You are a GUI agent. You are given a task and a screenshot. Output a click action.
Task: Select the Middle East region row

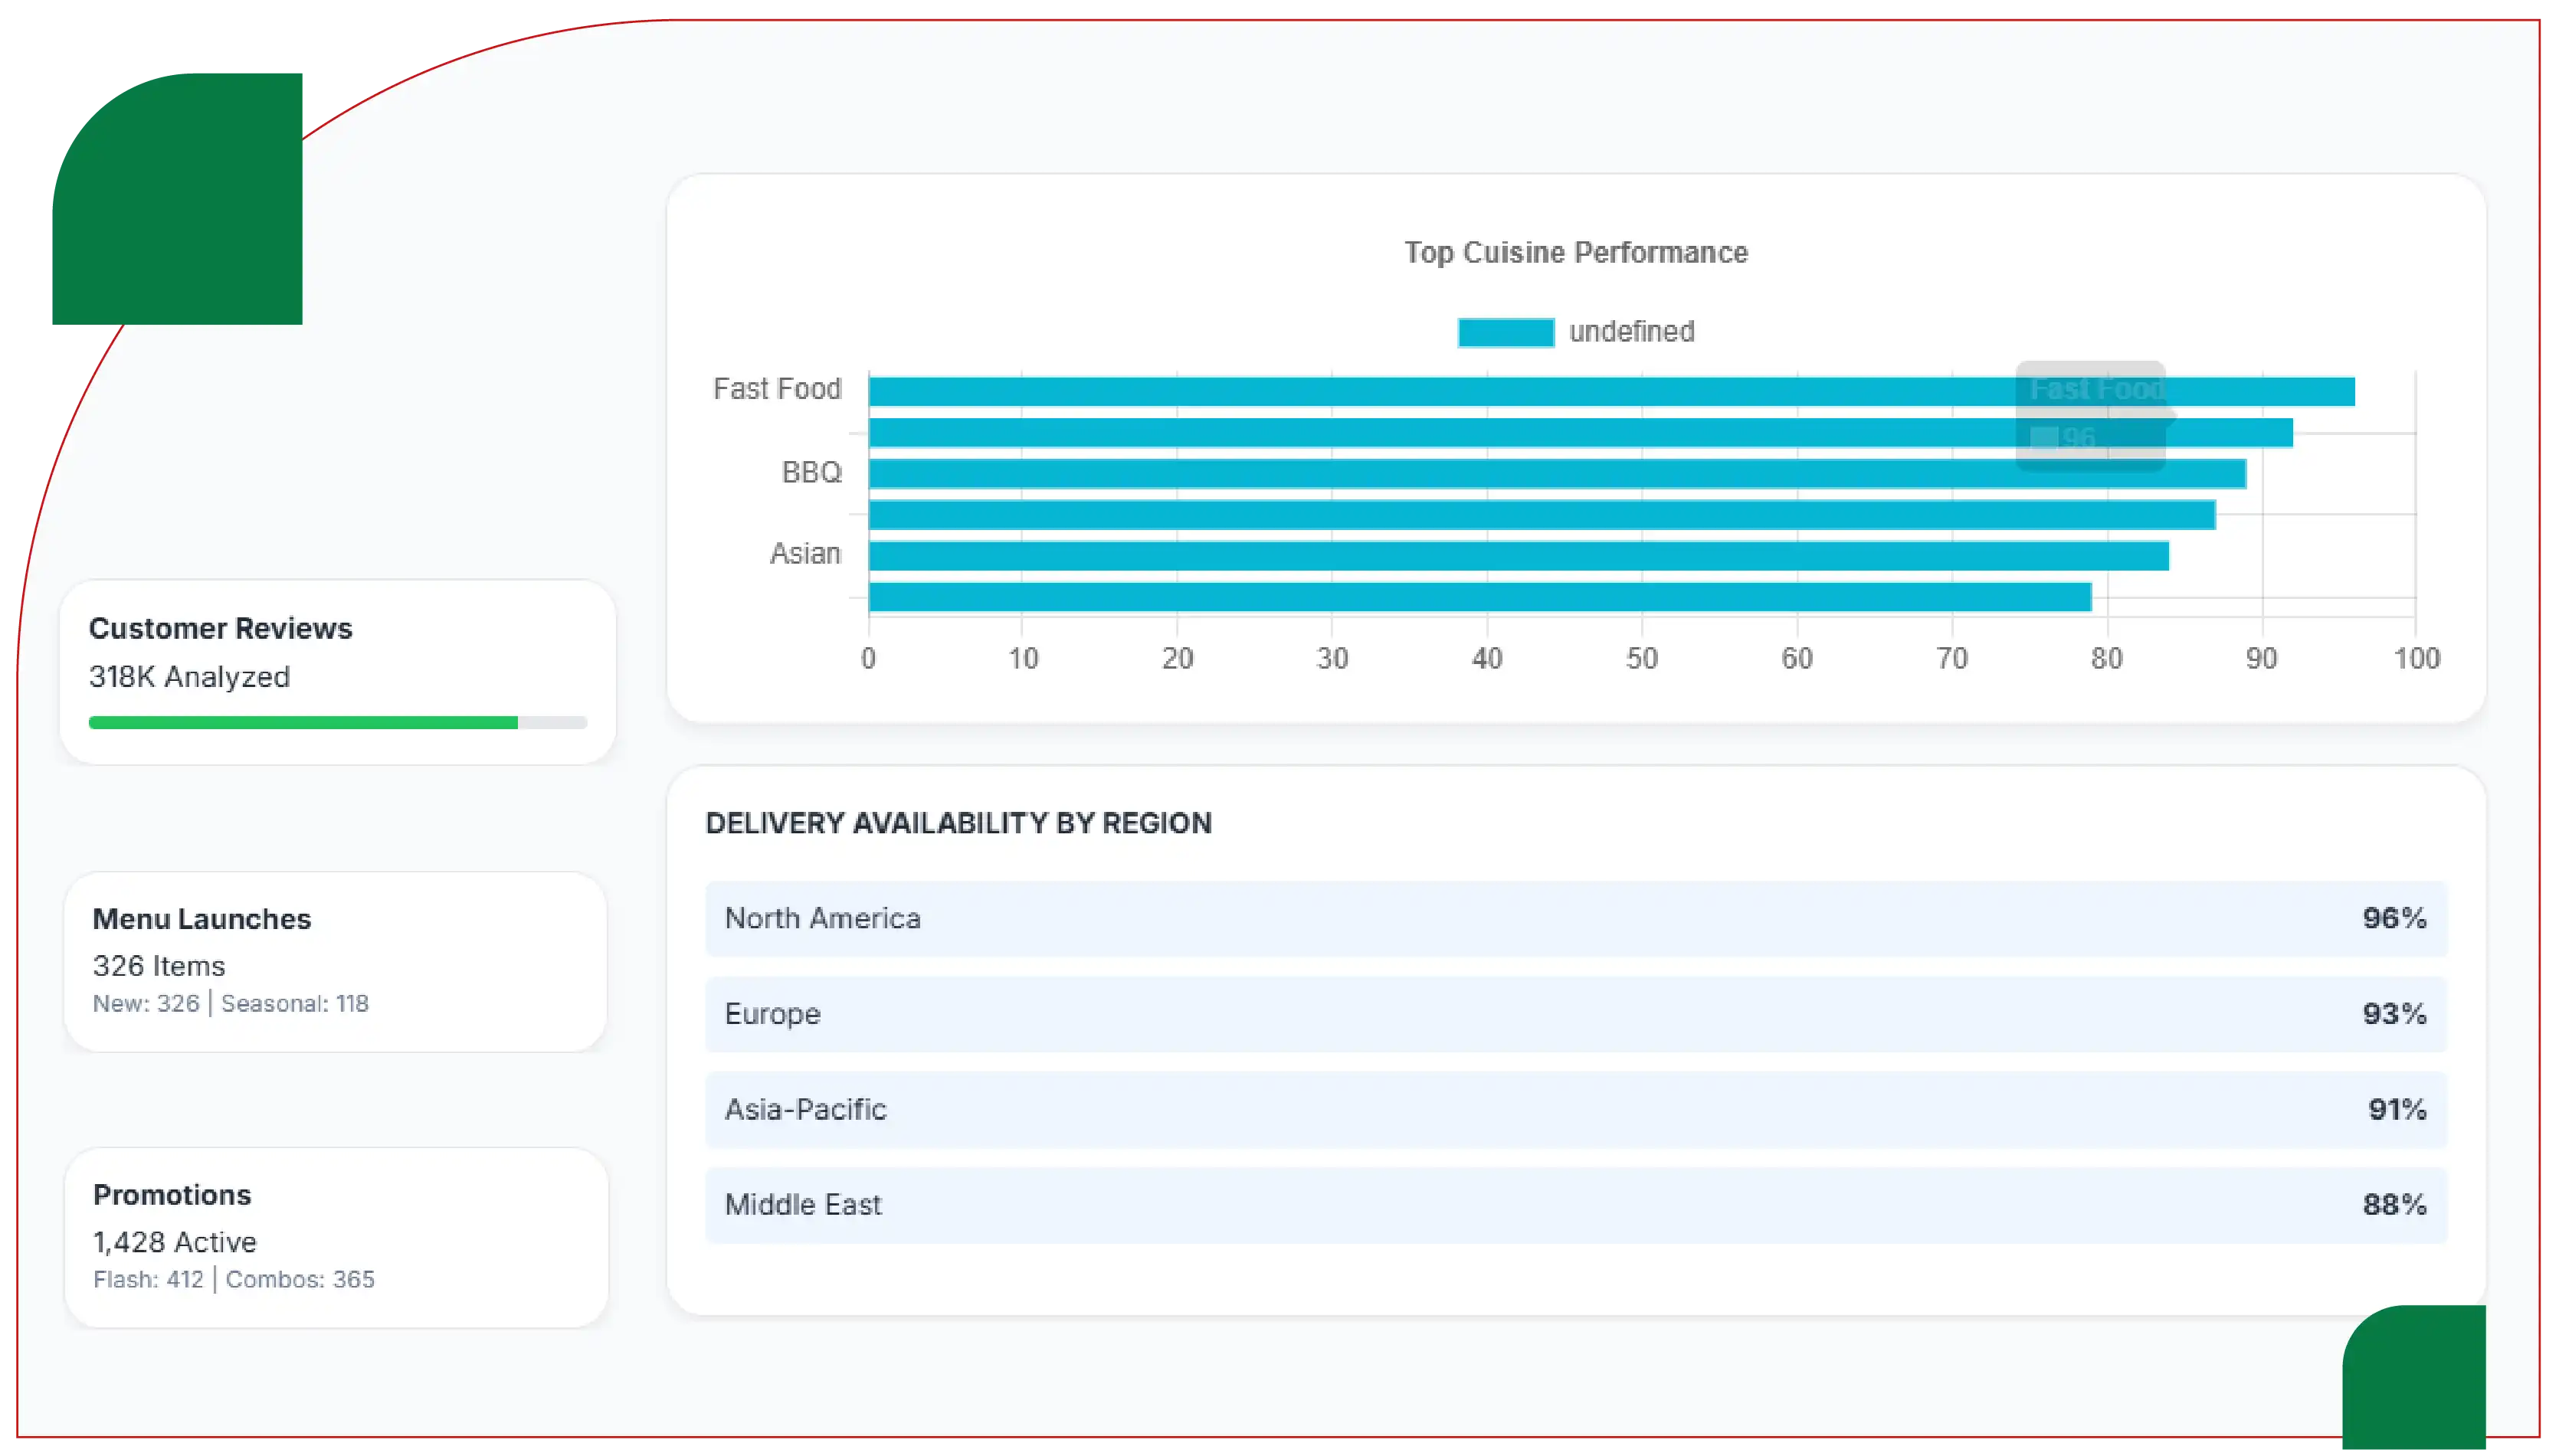coord(1576,1205)
